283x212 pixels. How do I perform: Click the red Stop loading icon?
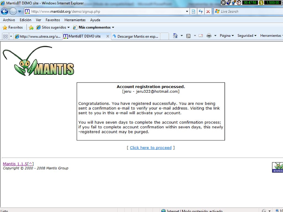click(x=208, y=12)
